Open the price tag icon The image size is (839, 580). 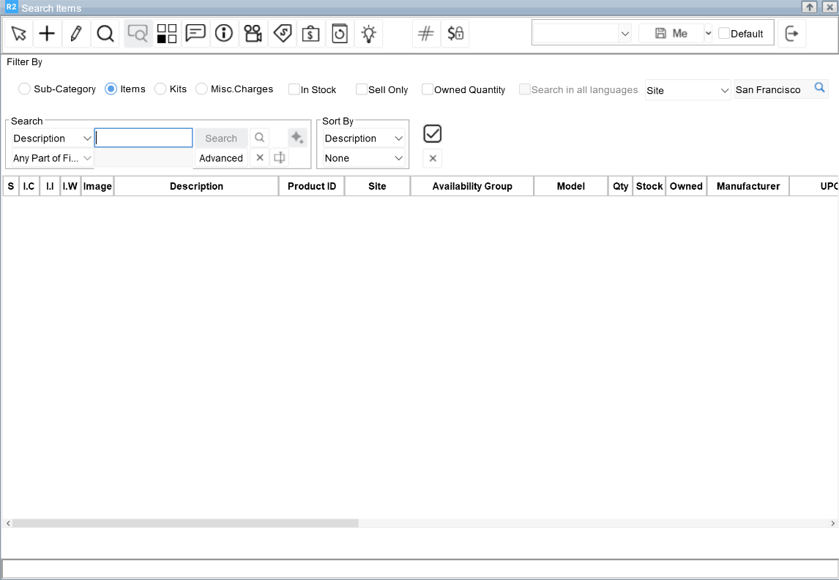[x=283, y=34]
